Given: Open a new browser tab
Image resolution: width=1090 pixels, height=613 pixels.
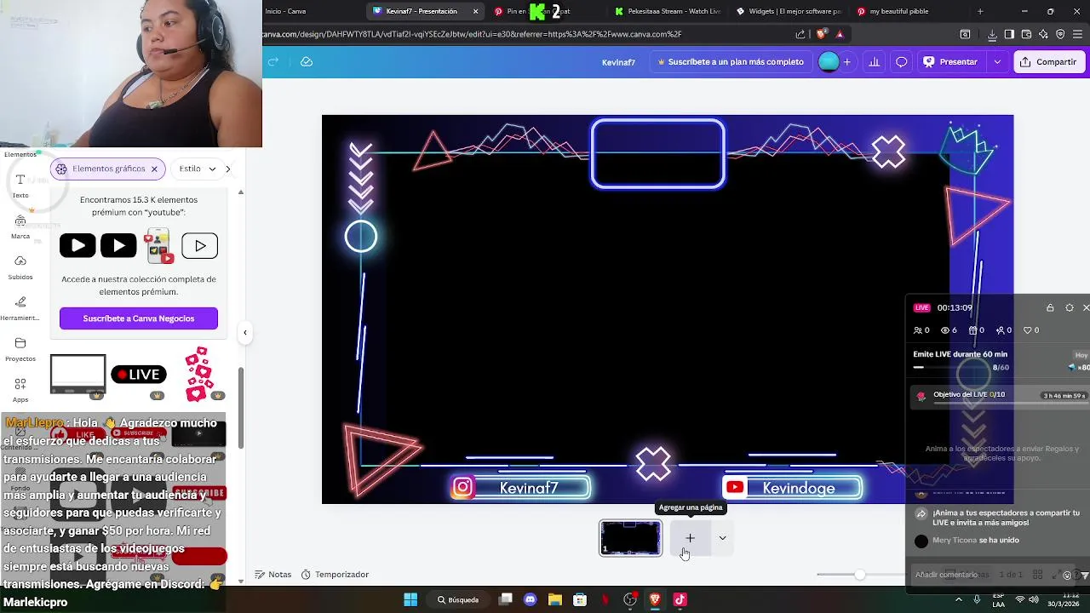Looking at the screenshot, I should [x=980, y=11].
